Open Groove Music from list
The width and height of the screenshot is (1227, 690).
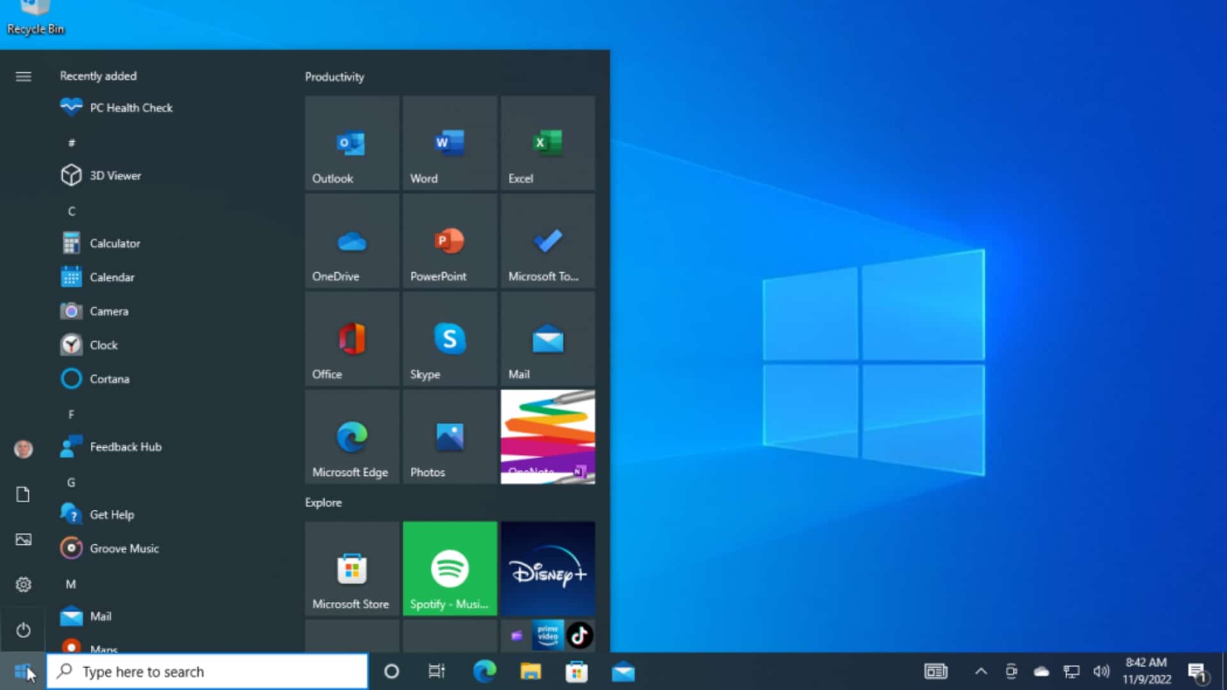pos(125,548)
